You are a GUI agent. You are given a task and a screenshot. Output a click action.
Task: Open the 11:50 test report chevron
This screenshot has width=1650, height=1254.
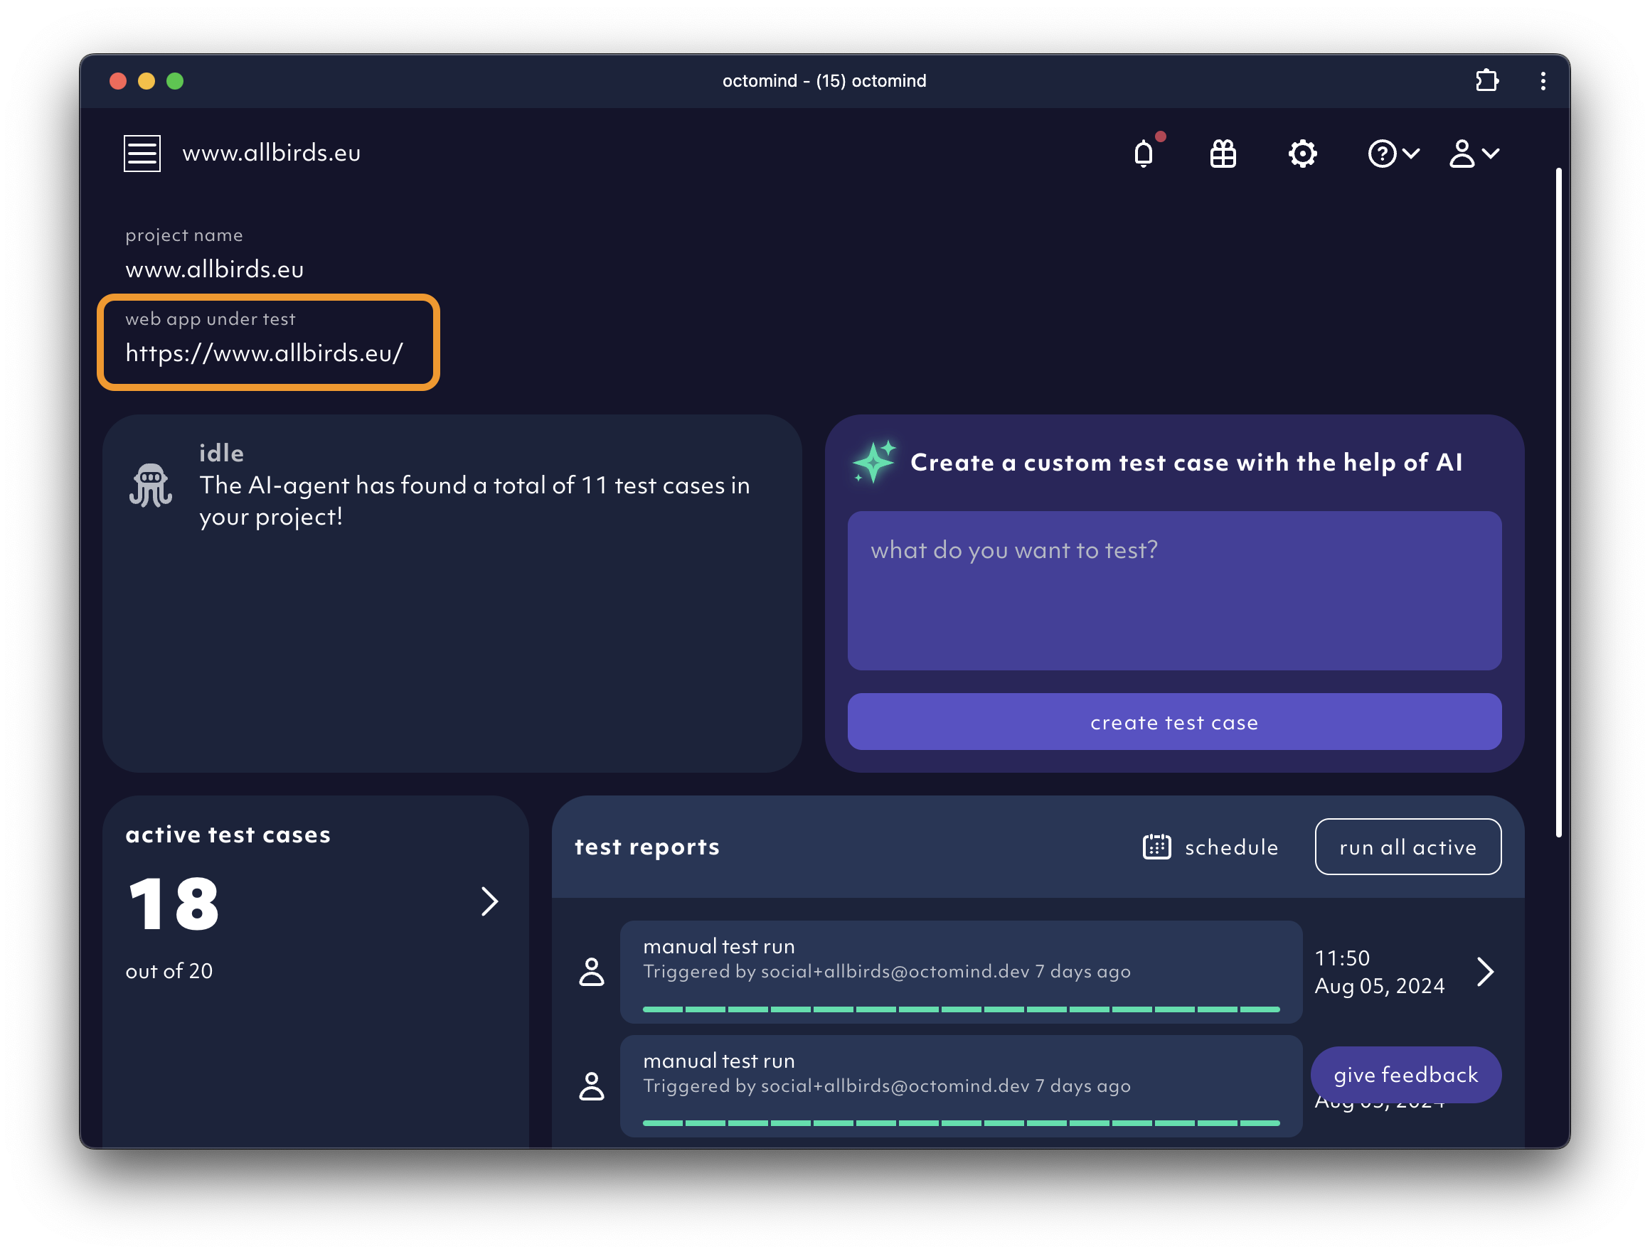[1485, 972]
